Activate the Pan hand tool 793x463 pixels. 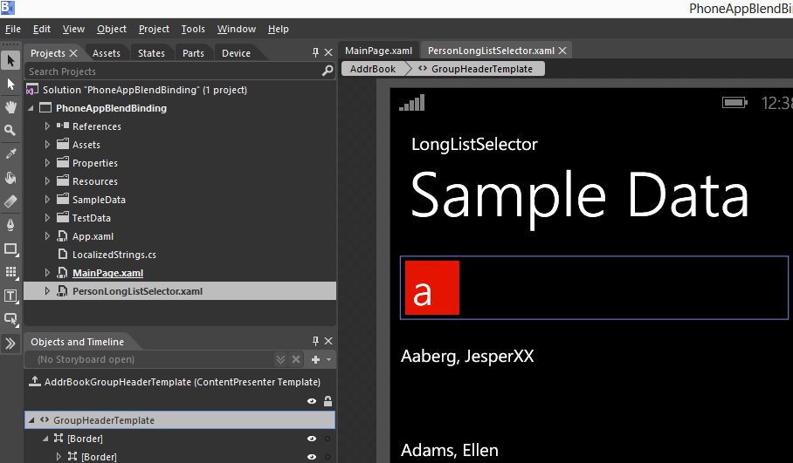point(10,107)
